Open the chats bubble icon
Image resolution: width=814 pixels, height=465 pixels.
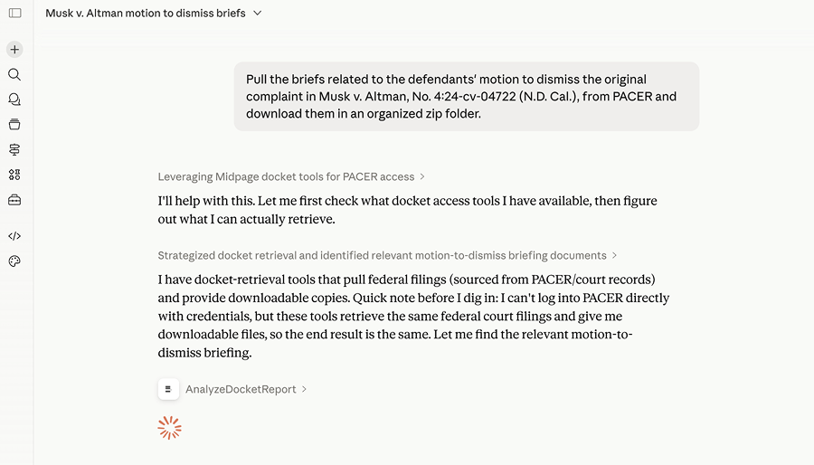click(14, 100)
